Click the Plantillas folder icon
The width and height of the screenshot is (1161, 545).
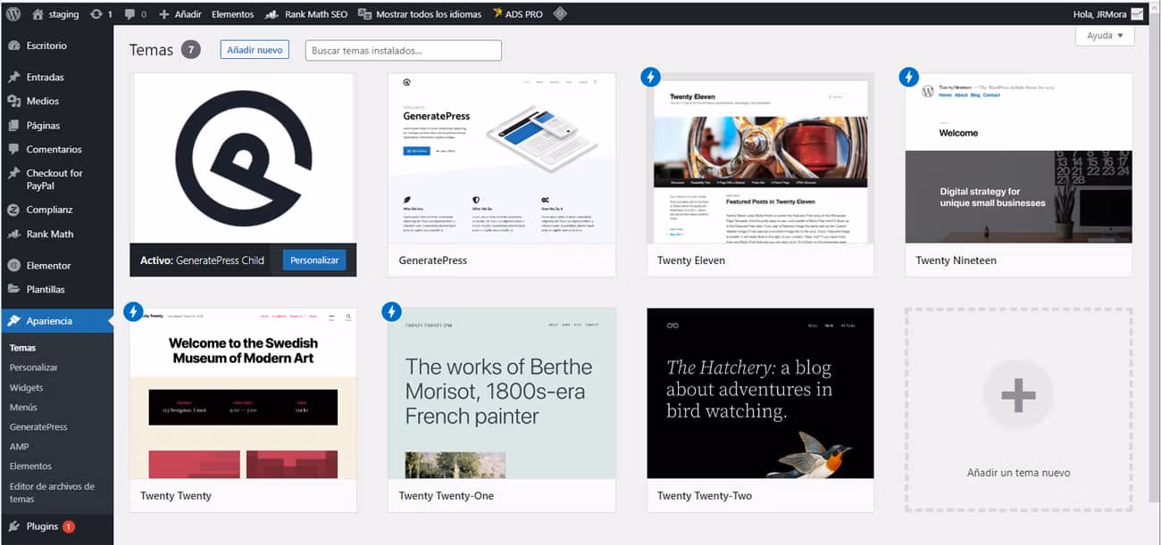pyautogui.click(x=13, y=290)
